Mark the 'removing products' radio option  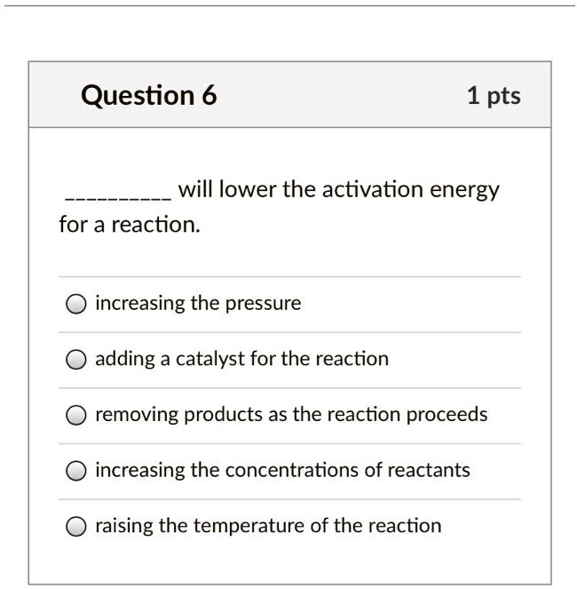point(76,416)
